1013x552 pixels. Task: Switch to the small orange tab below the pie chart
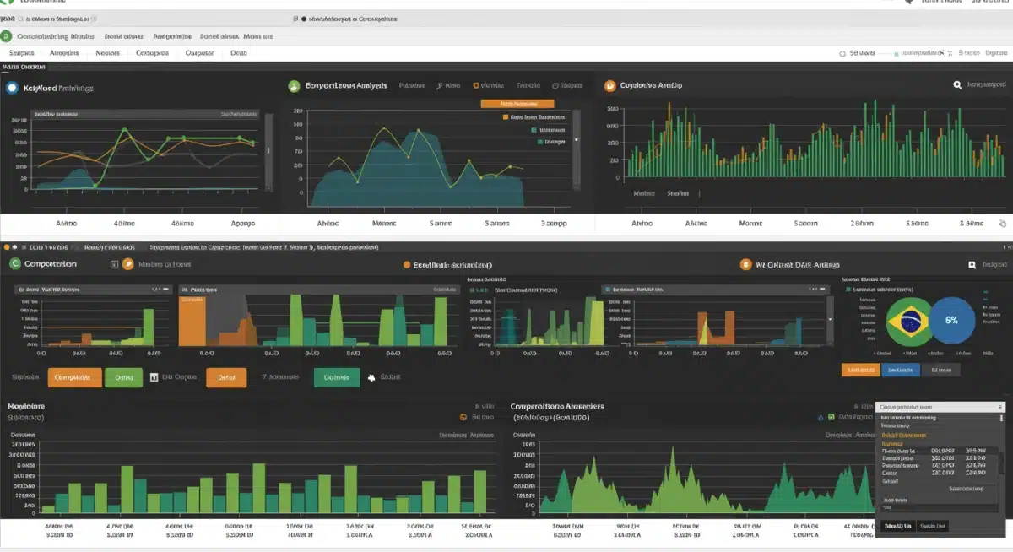click(860, 370)
